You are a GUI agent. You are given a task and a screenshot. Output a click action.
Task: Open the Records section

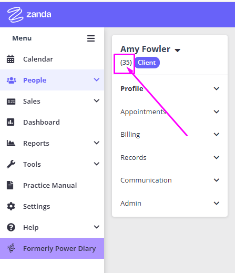coord(170,157)
